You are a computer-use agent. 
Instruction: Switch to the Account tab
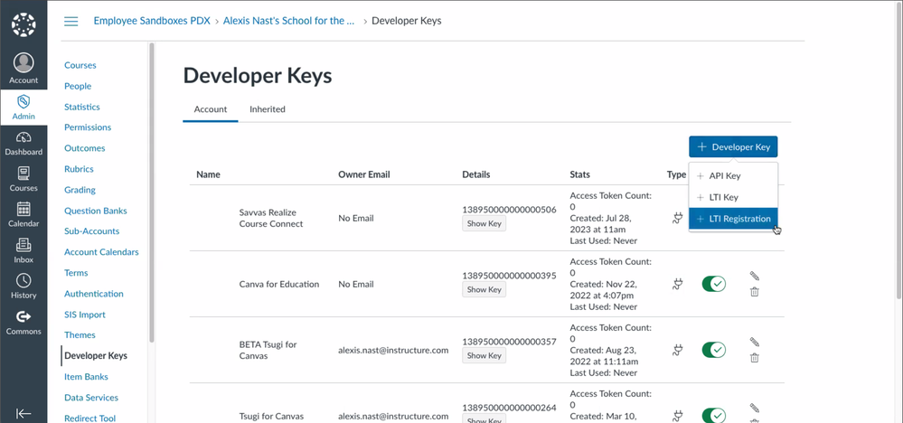211,109
